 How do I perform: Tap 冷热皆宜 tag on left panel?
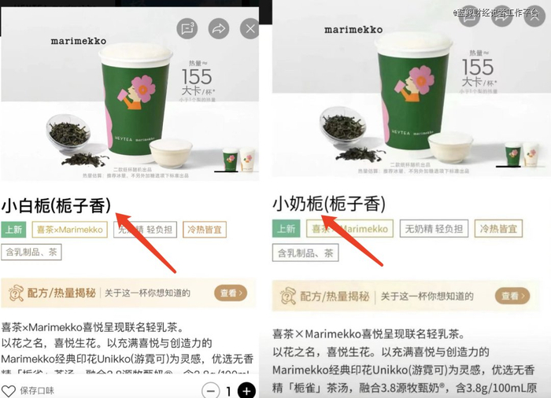pyautogui.click(x=205, y=230)
